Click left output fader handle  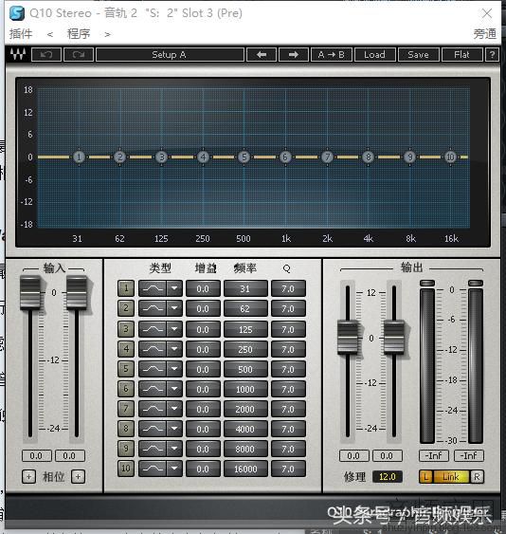point(348,337)
